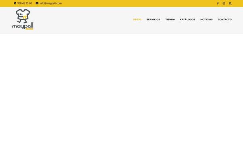Open the Contacto menu item
Viewport: 243px width, 162px height.
(x=224, y=19)
